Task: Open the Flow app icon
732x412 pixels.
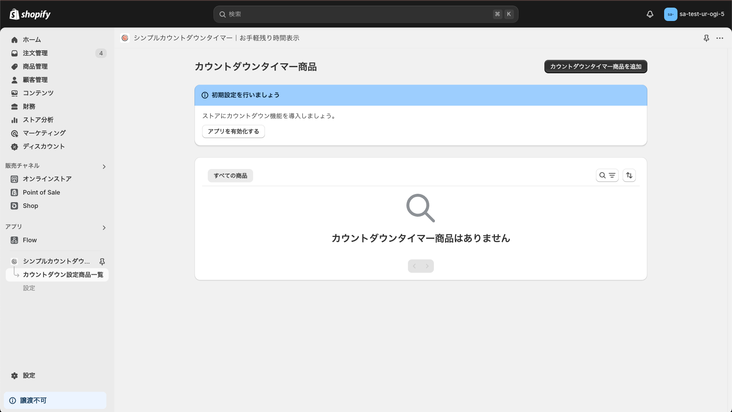Action: 14,240
